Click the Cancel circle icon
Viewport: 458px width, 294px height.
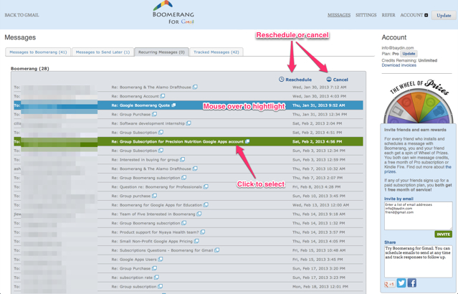click(329, 79)
